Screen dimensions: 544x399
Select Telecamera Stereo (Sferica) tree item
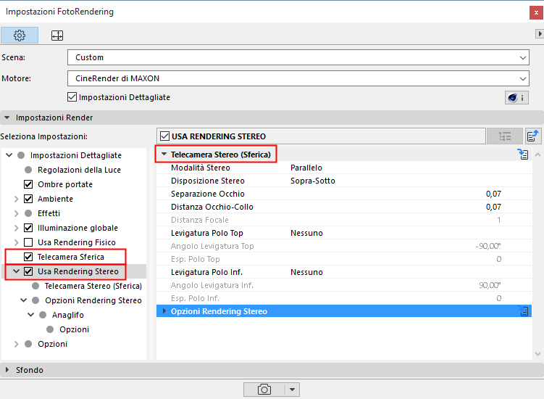click(x=93, y=286)
